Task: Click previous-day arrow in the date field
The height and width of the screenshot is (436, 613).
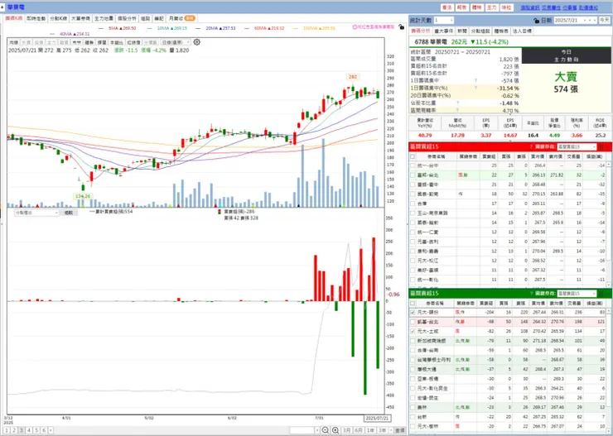Action: pyautogui.click(x=585, y=21)
